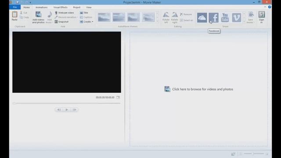281x158 pixels.
Task: Open Movie Maker Help icon
Action: tap(270, 7)
